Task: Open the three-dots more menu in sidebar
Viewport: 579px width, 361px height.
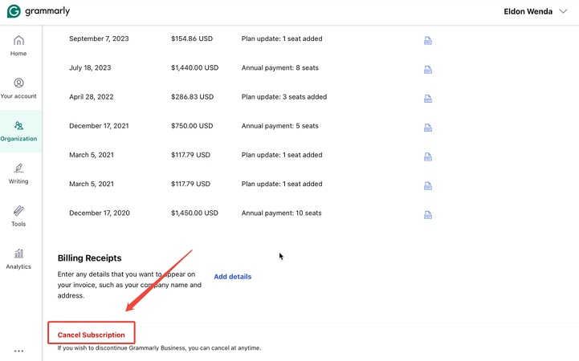Action: [18, 351]
